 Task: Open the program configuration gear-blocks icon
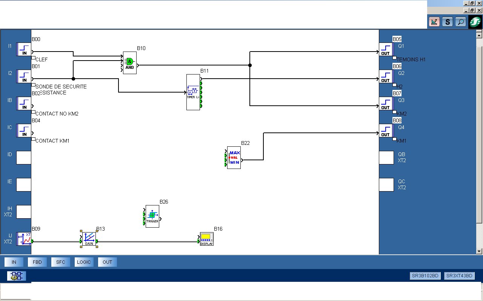17,276
